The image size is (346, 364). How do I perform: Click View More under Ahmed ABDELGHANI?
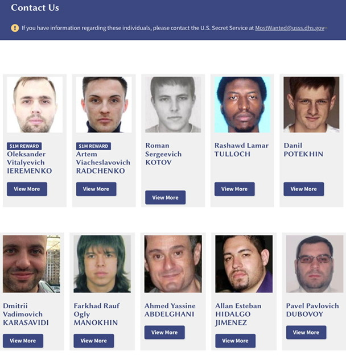coord(164,332)
